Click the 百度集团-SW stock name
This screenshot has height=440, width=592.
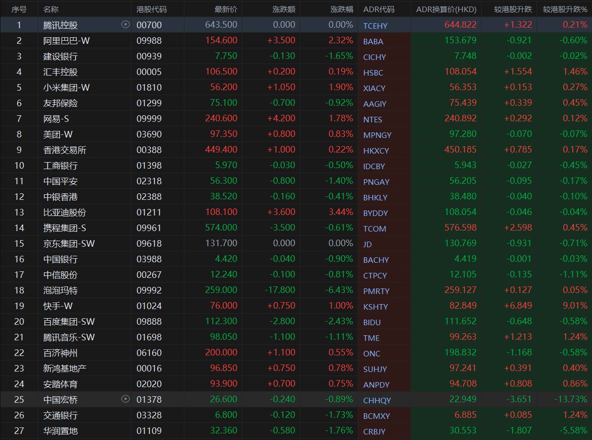click(x=69, y=322)
